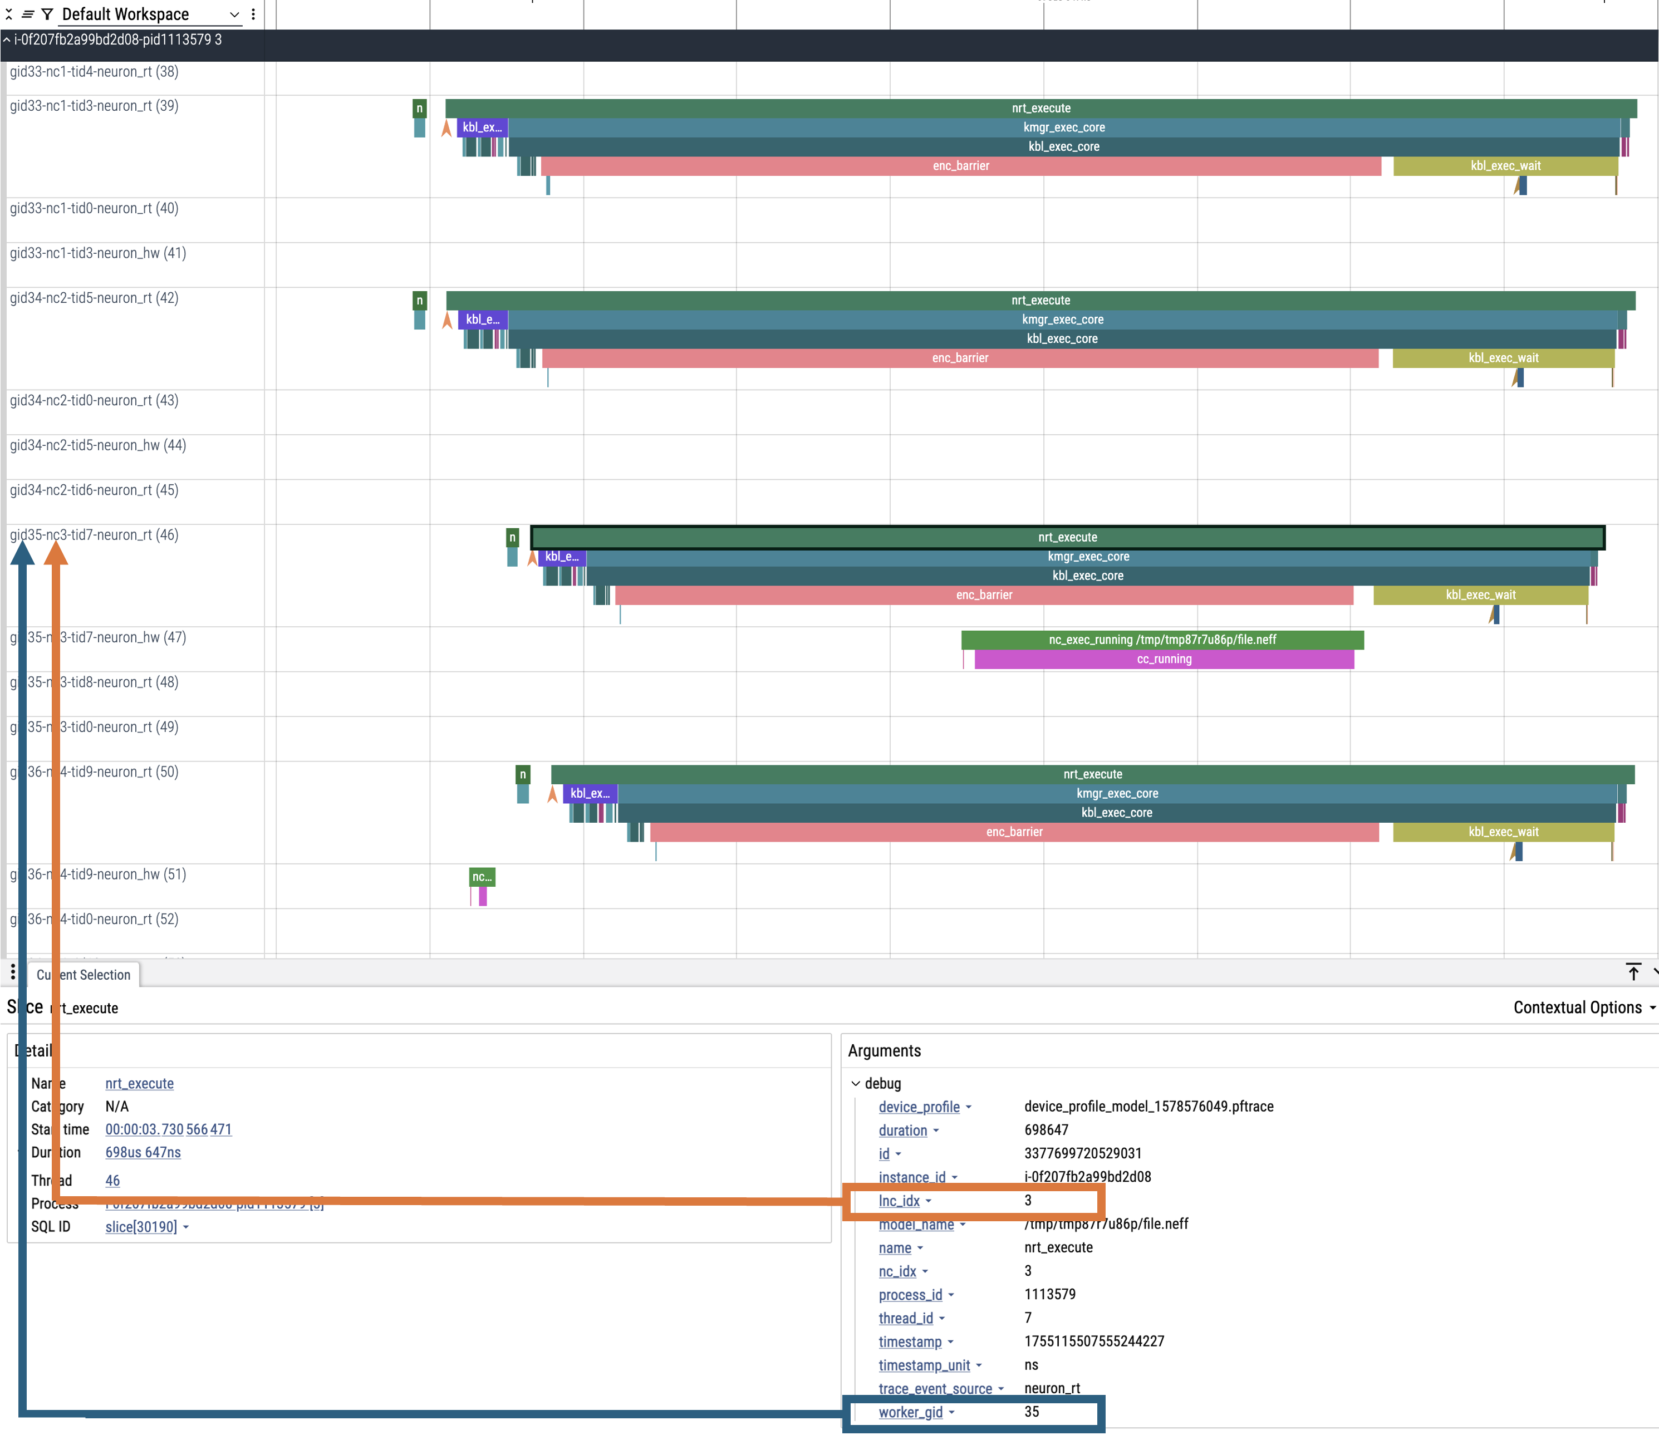Select the highlighted nrt_execute slice on track 46
Viewport: 1659px width, 1435px height.
1065,537
